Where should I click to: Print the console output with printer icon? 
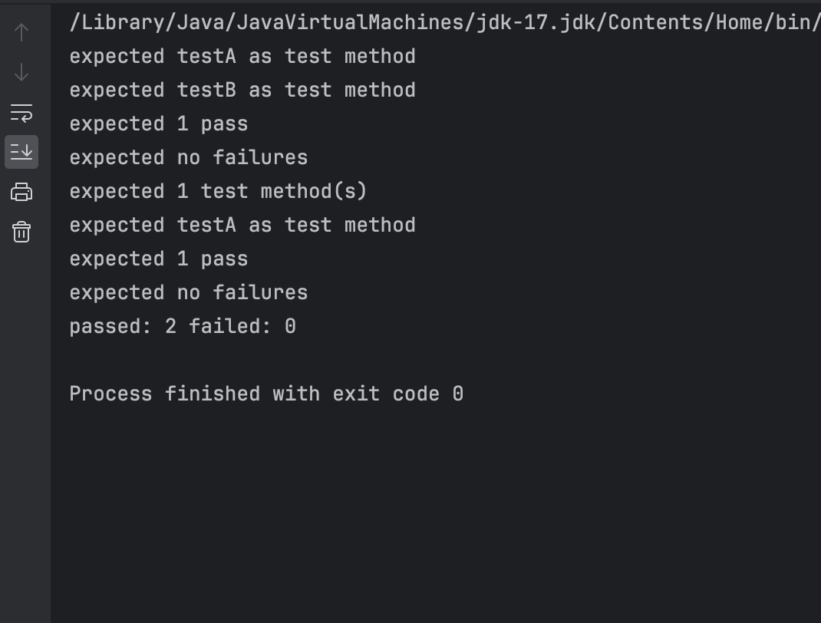pos(21,192)
